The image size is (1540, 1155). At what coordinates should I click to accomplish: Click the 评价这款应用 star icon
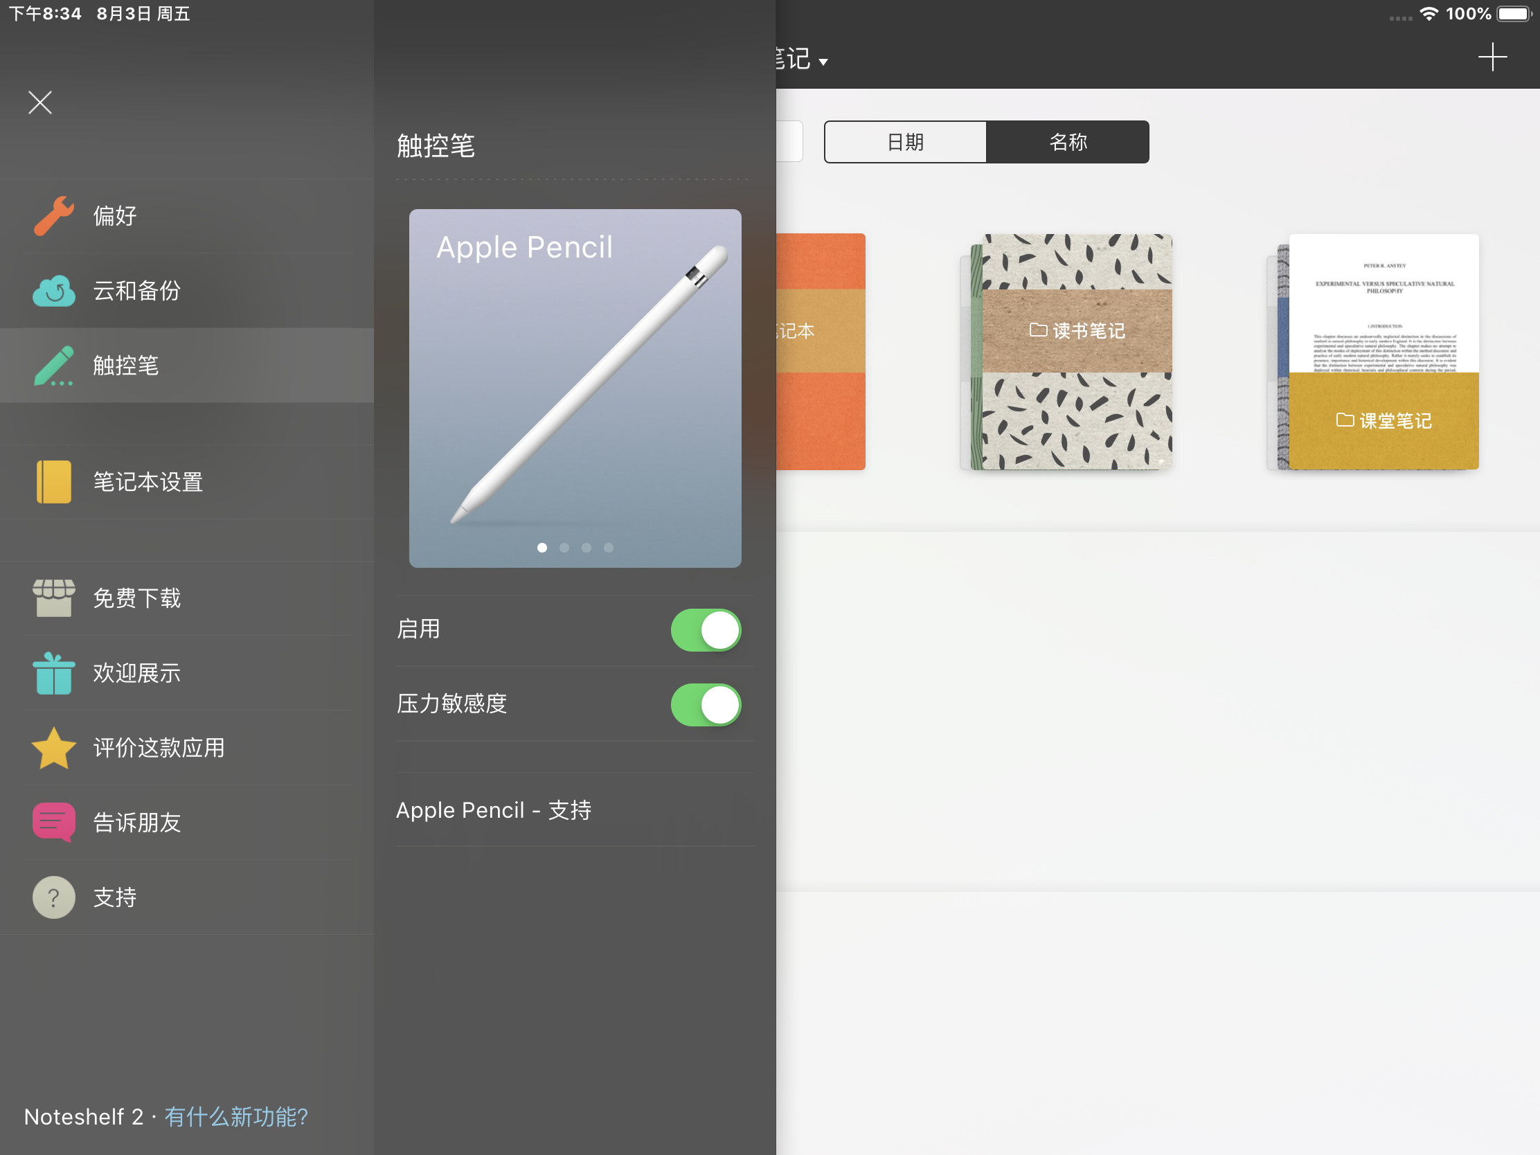pyautogui.click(x=53, y=748)
